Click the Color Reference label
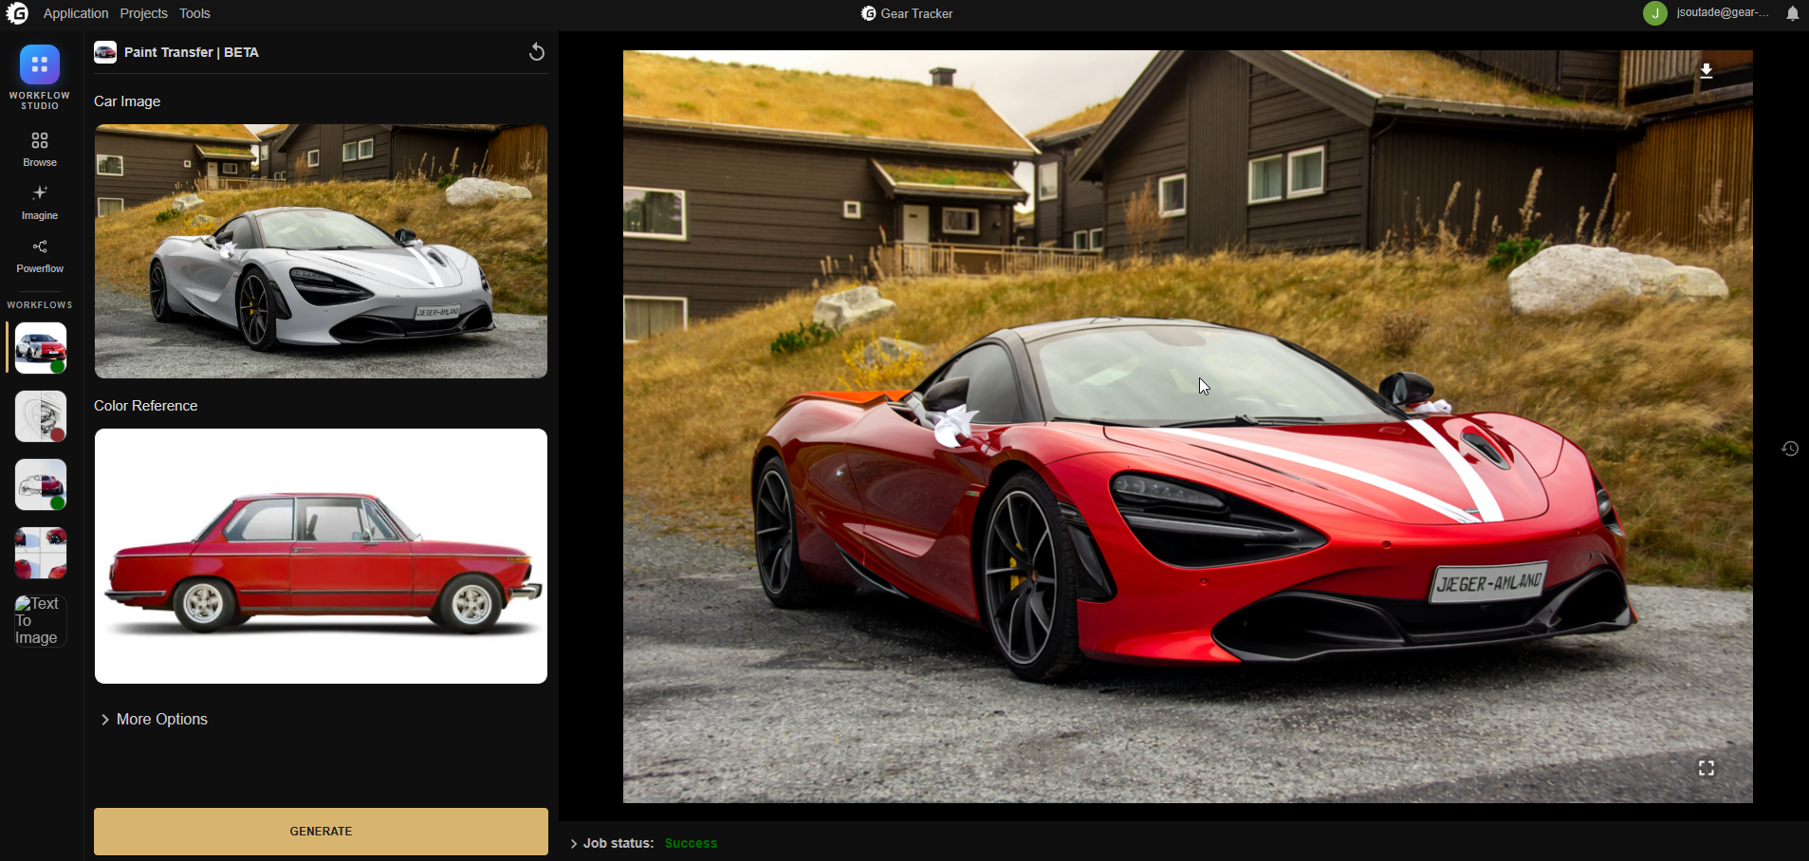The height and width of the screenshot is (861, 1809). pyautogui.click(x=146, y=406)
